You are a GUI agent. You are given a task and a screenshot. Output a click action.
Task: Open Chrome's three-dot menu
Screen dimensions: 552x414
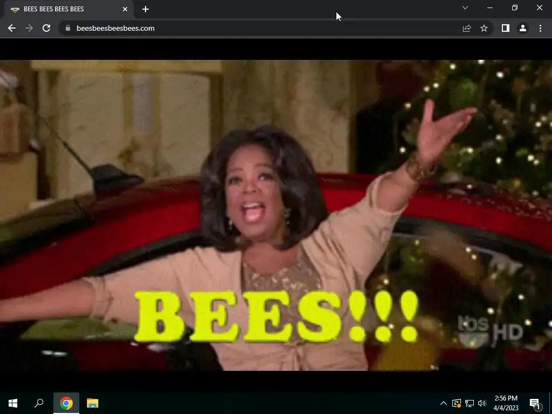pos(540,28)
